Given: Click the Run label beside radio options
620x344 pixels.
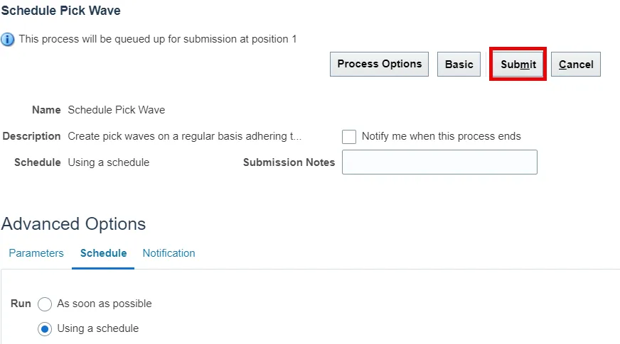Looking at the screenshot, I should pyautogui.click(x=21, y=304).
